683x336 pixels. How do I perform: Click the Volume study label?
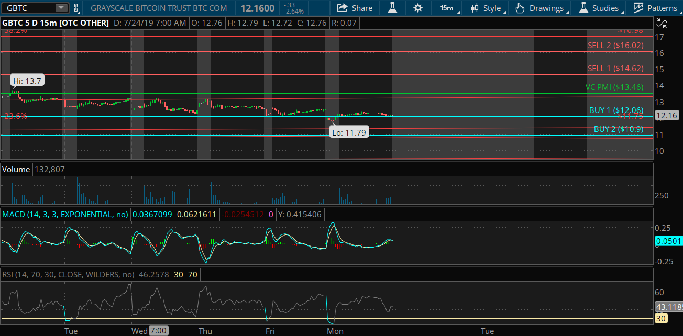coord(17,170)
